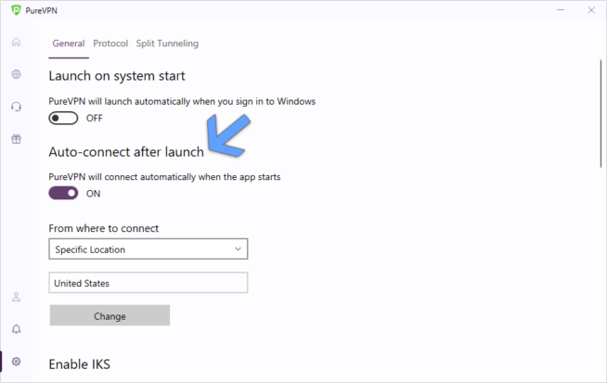The image size is (607, 383).
Task: Switch to the General tab
Action: point(69,44)
